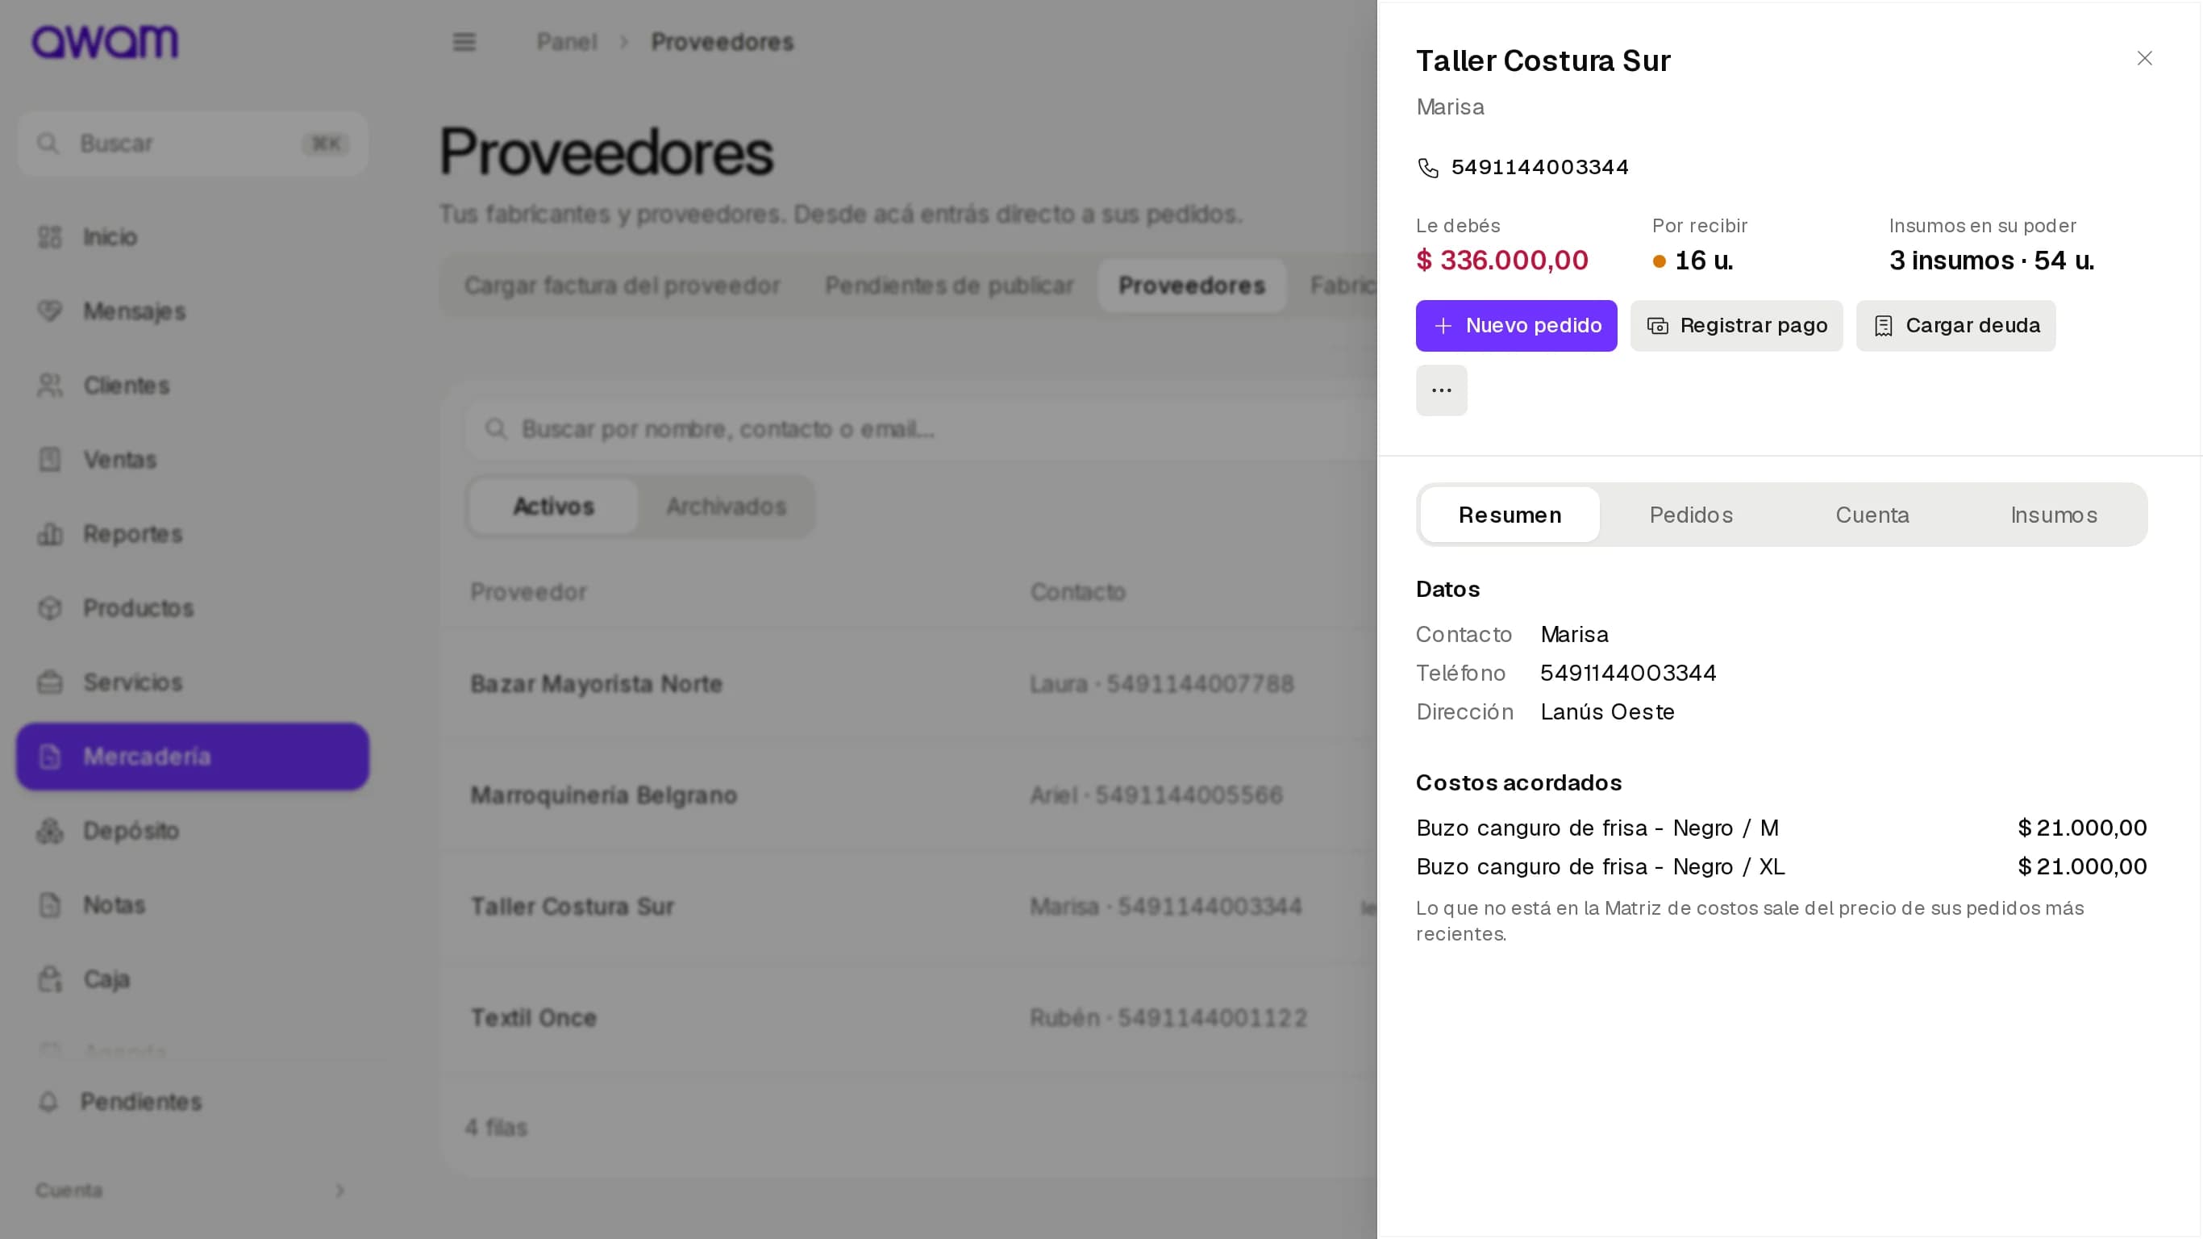Open Marroquinería Belgrano row
The image size is (2203, 1239).
pos(908,795)
